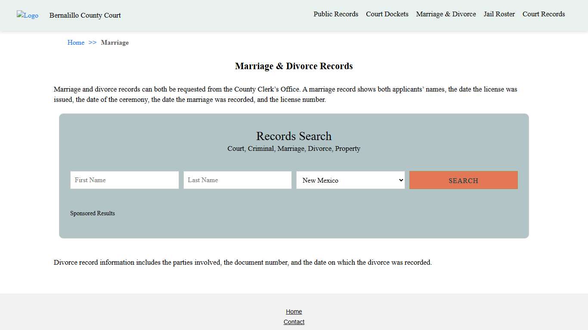The height and width of the screenshot is (330, 588).
Task: Click the SEARCH button
Action: pos(463,180)
